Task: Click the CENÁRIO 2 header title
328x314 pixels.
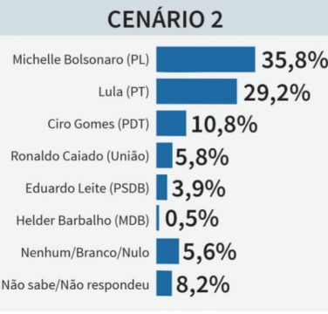Action: coord(165,18)
